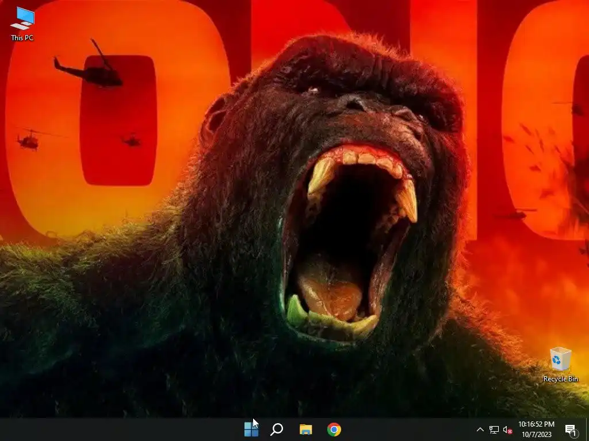Click the muted speaker volume icon

[507, 430]
